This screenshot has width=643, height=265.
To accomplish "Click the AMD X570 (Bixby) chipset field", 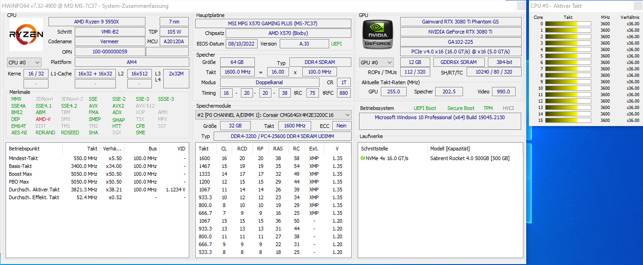I will (x=289, y=34).
